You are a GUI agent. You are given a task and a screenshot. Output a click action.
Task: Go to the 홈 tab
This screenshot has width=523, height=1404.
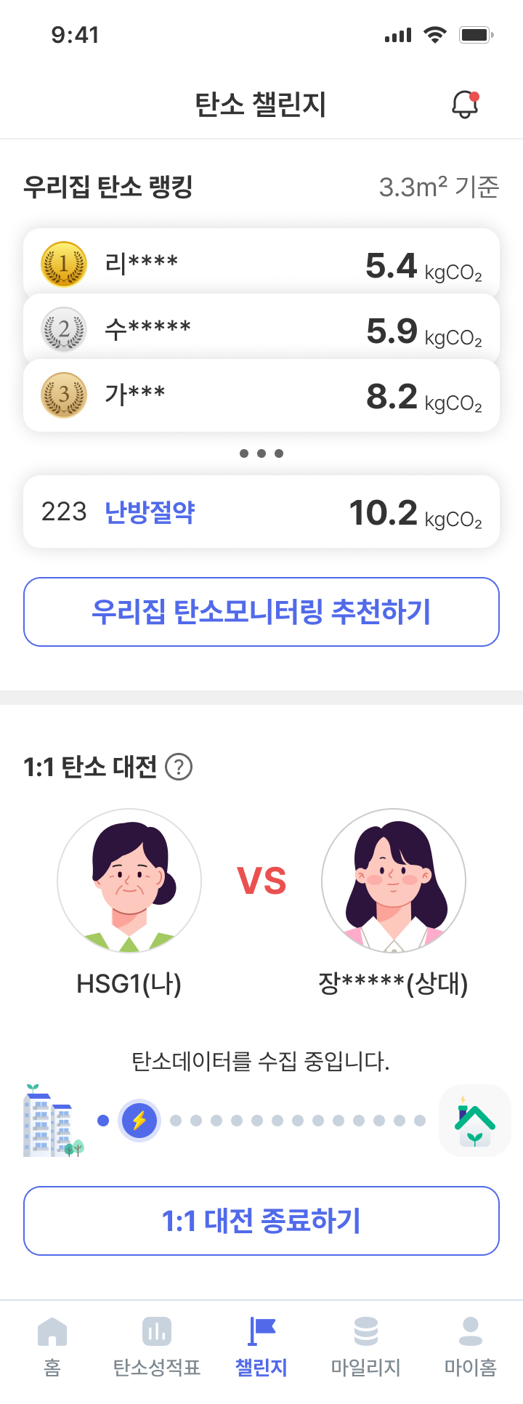(x=52, y=1347)
